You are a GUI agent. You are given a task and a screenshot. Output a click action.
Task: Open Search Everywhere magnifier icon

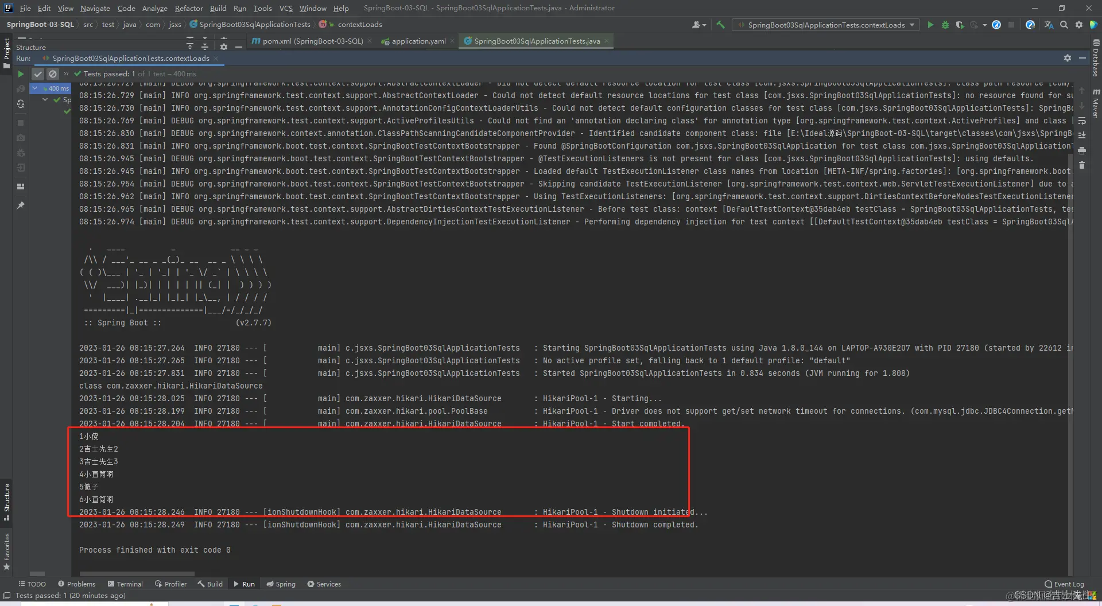pyautogui.click(x=1064, y=25)
